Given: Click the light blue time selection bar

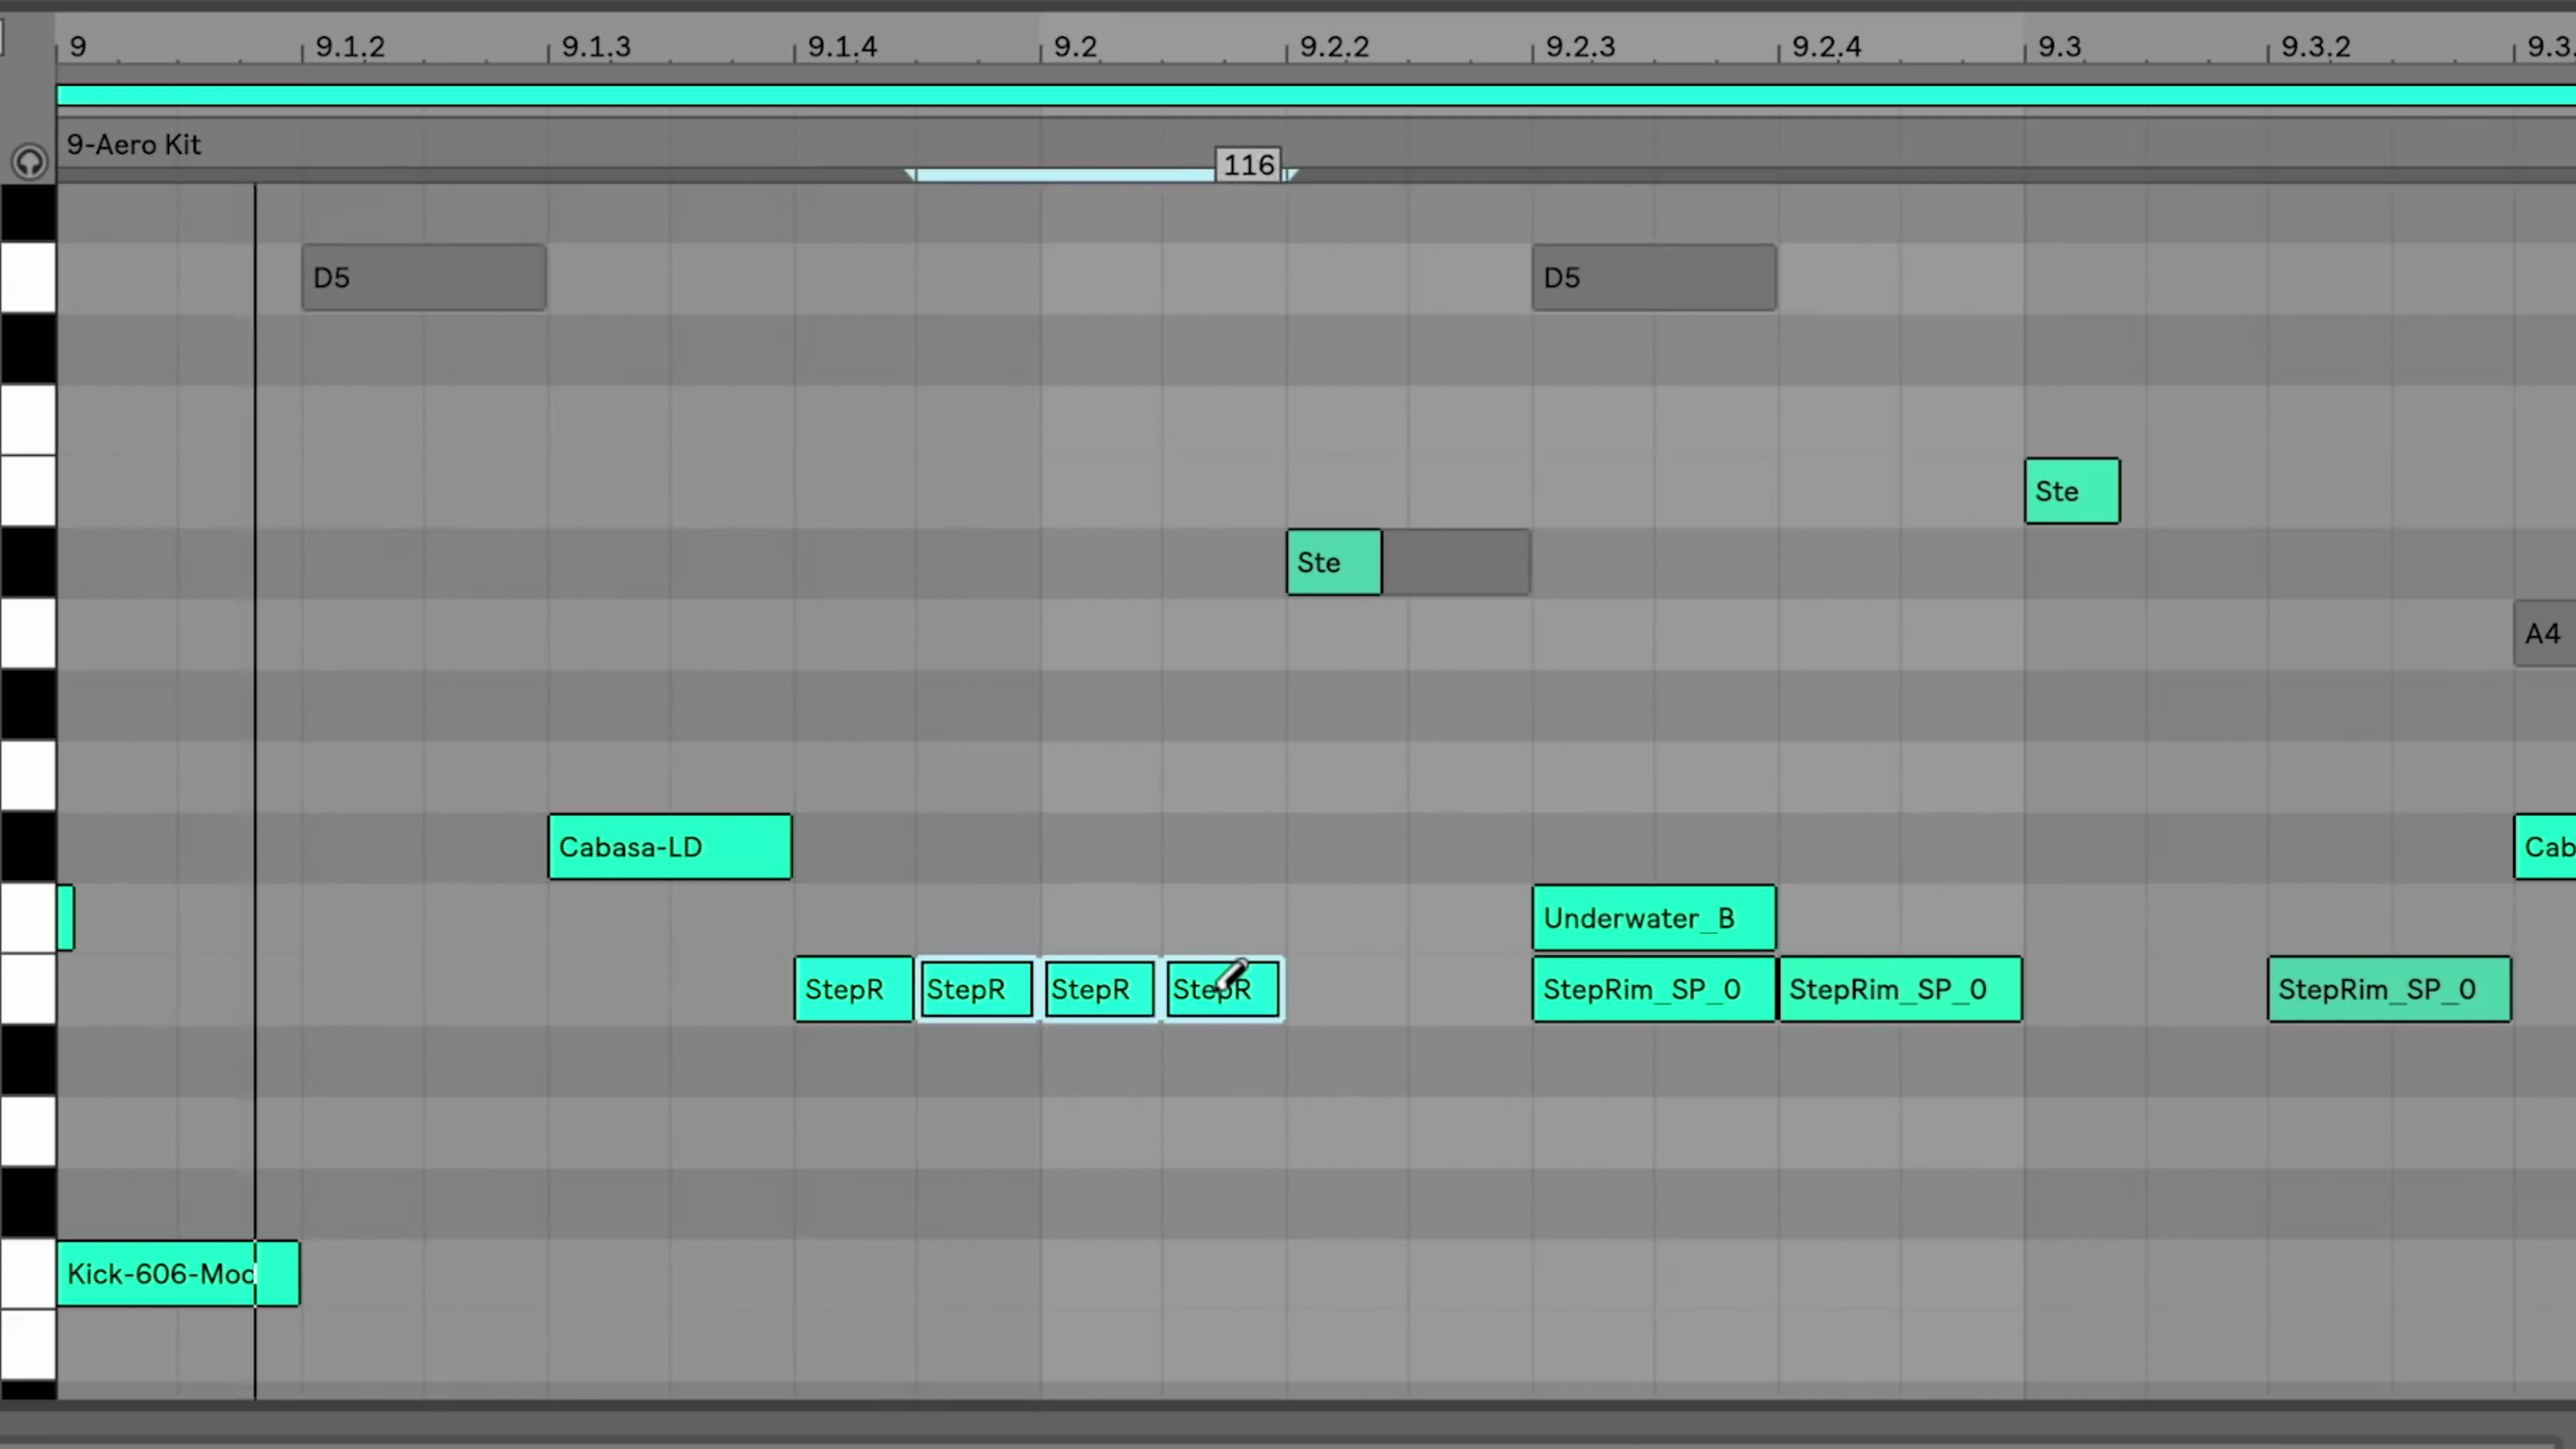Looking at the screenshot, I should [1065, 175].
